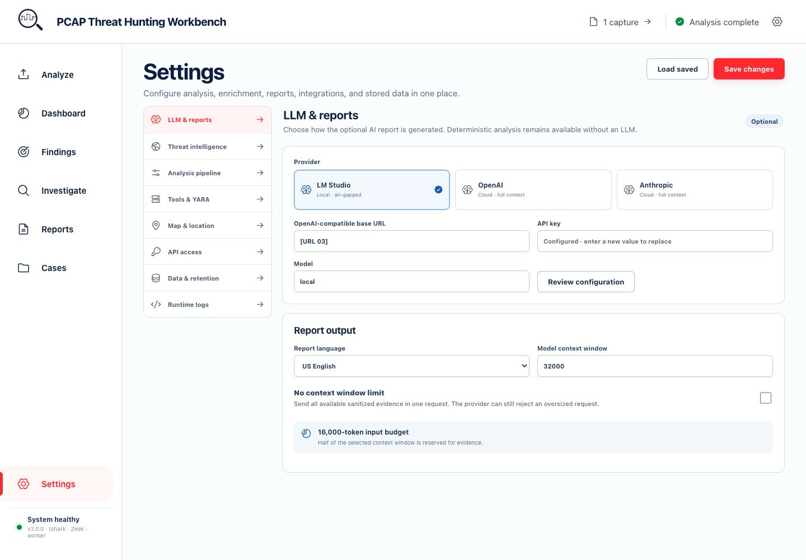Click the PCAP Threat Hunting Workbench title
This screenshot has width=806, height=560.
coord(142,22)
